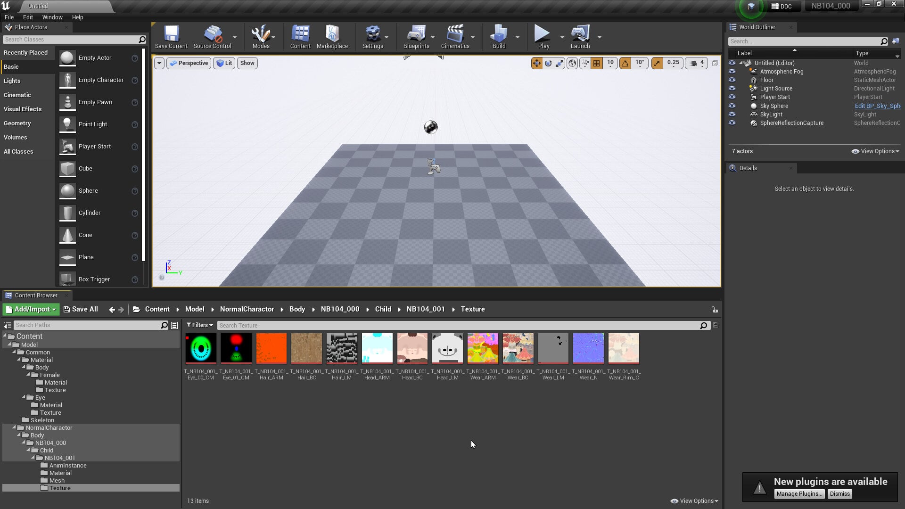Toggle visibility of Light Source actor
This screenshot has width=905, height=509.
click(x=732, y=89)
